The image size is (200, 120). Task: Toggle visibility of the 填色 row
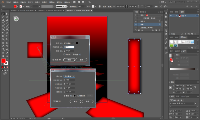(x=136, y=15)
